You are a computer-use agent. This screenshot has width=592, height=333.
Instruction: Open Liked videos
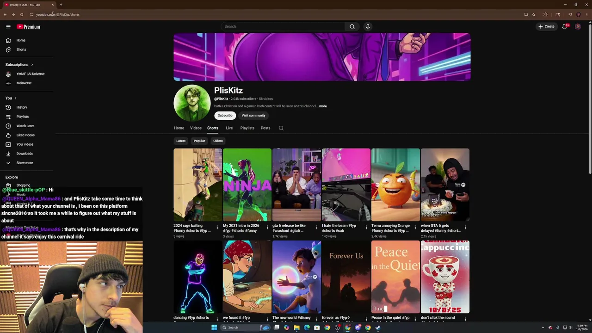[25, 135]
